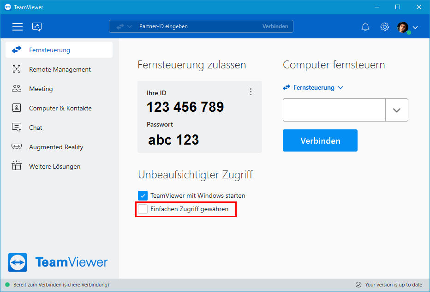Click the ID number 123 456 789
The width and height of the screenshot is (430, 292).
click(185, 107)
